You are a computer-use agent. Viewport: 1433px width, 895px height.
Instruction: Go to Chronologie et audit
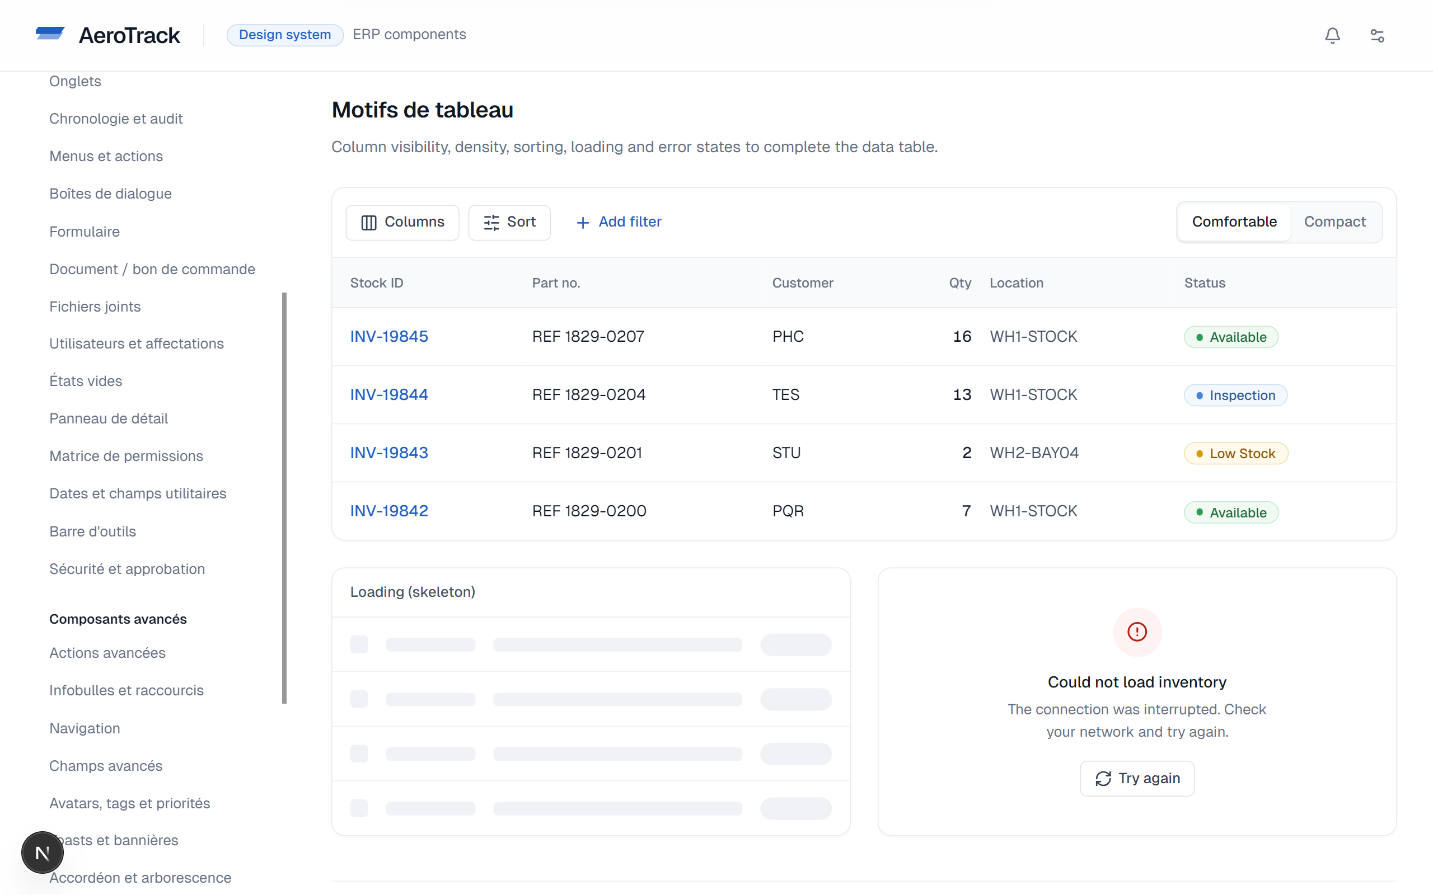click(116, 119)
